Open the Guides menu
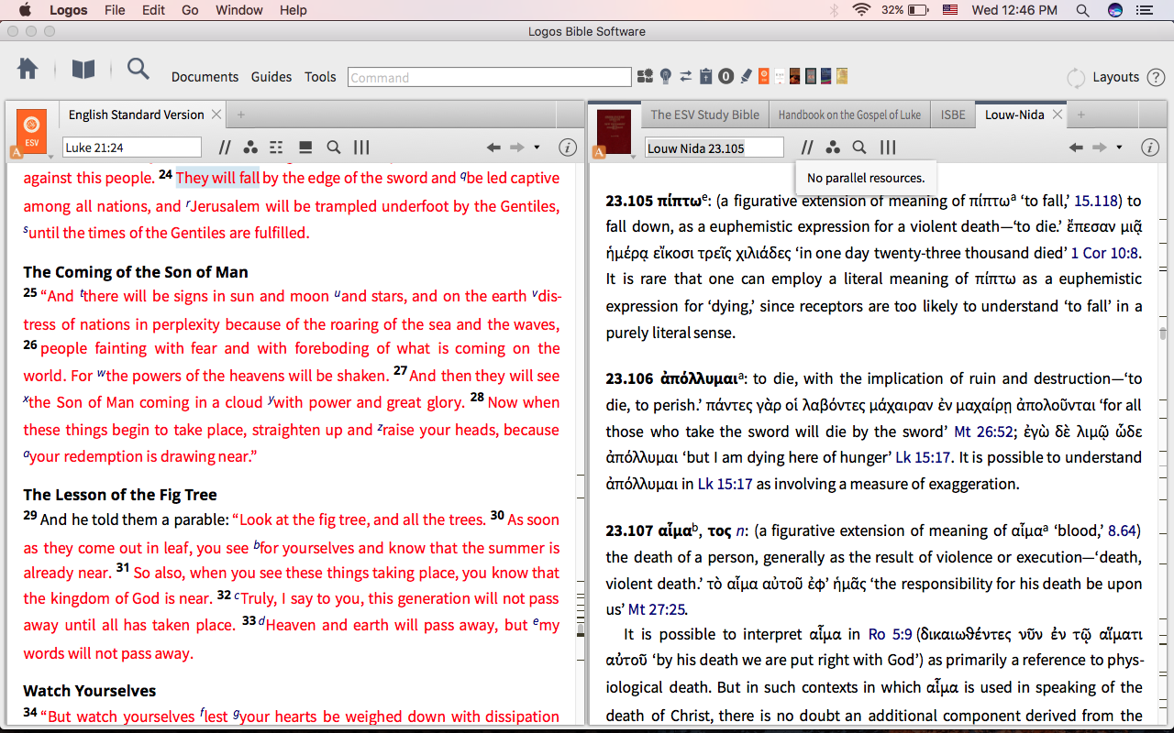 271,77
